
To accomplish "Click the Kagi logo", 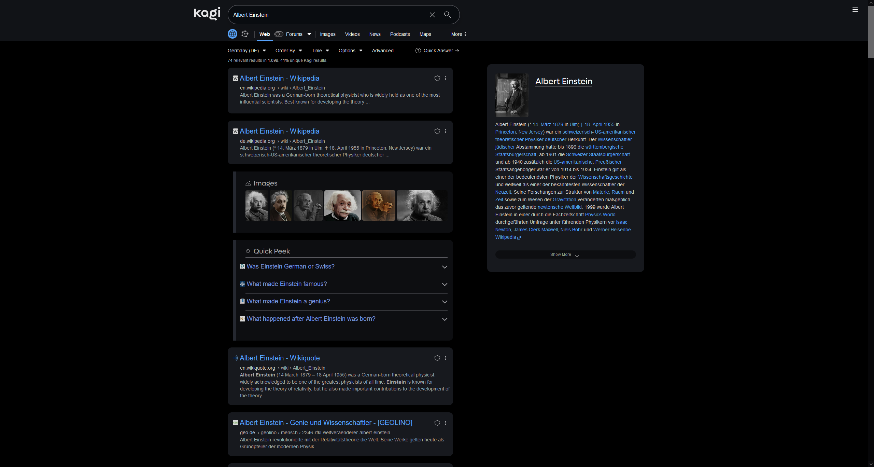I will (207, 13).
